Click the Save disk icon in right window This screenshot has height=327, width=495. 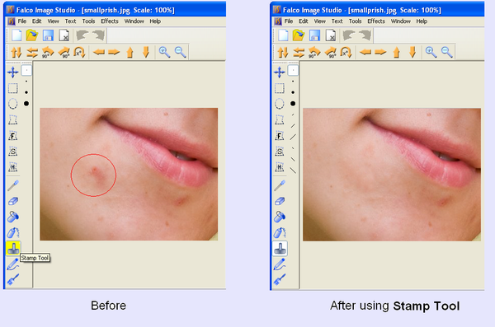314,35
